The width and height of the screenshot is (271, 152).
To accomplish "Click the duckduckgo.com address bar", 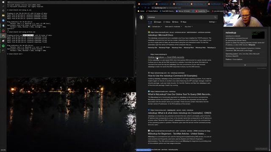I will click(187, 8).
